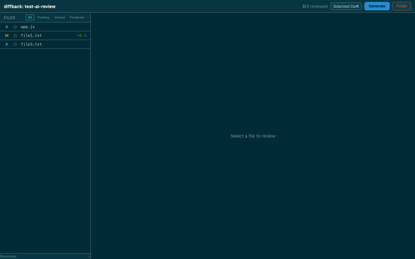Click the blue "A" added-status icon beside app.js

(x=6, y=27)
